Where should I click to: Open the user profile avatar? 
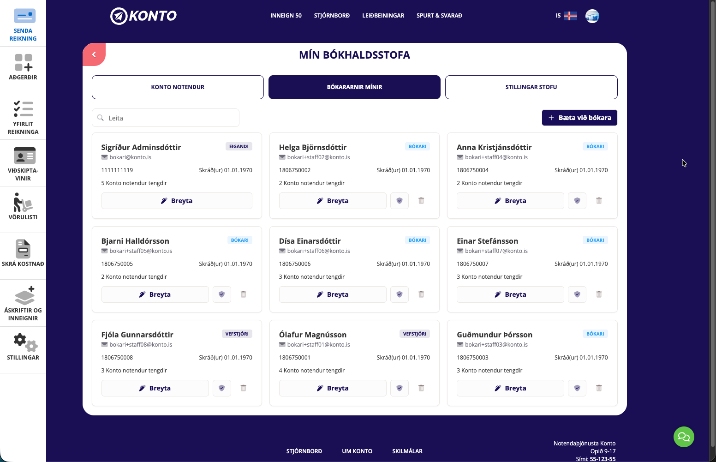[592, 16]
